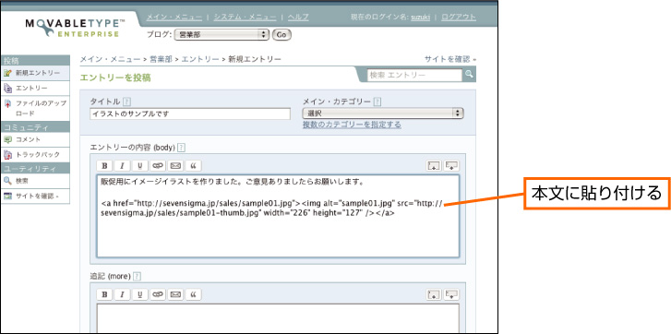The image size is (671, 334).
Task: Open トラックバック in the sidebar
Action: (35, 155)
